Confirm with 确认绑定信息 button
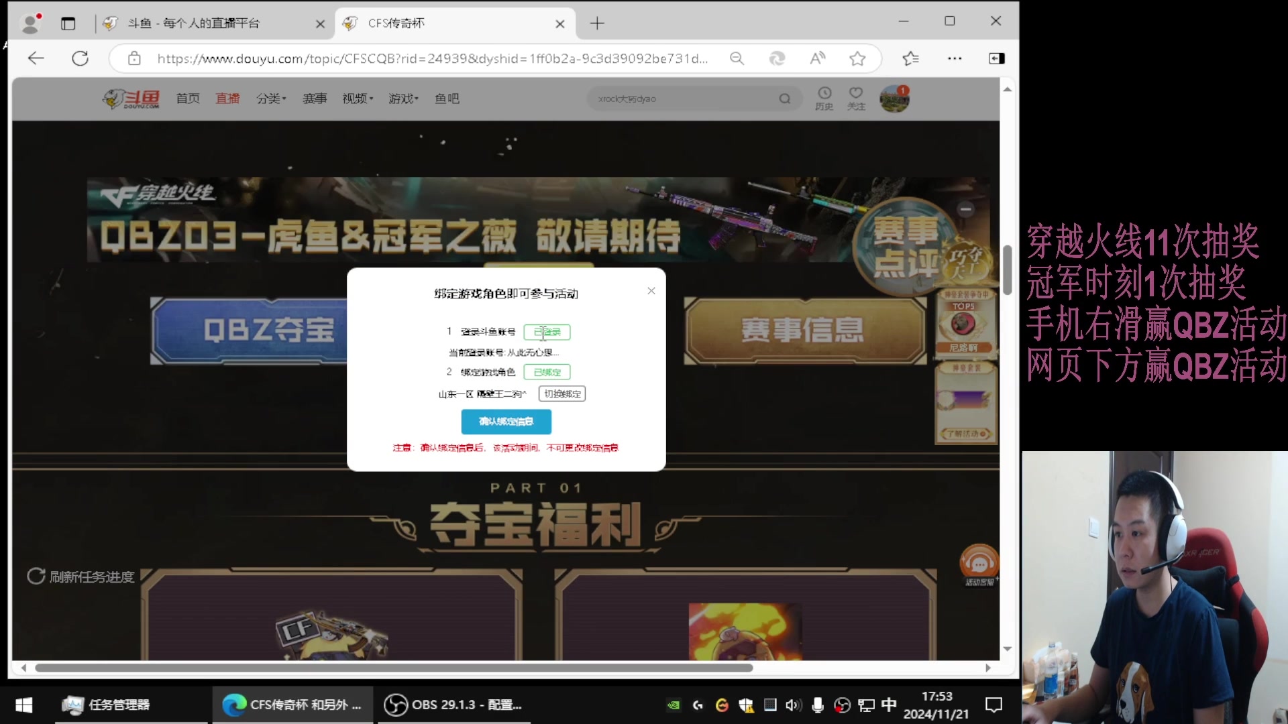The width and height of the screenshot is (1288, 724). pos(506,422)
